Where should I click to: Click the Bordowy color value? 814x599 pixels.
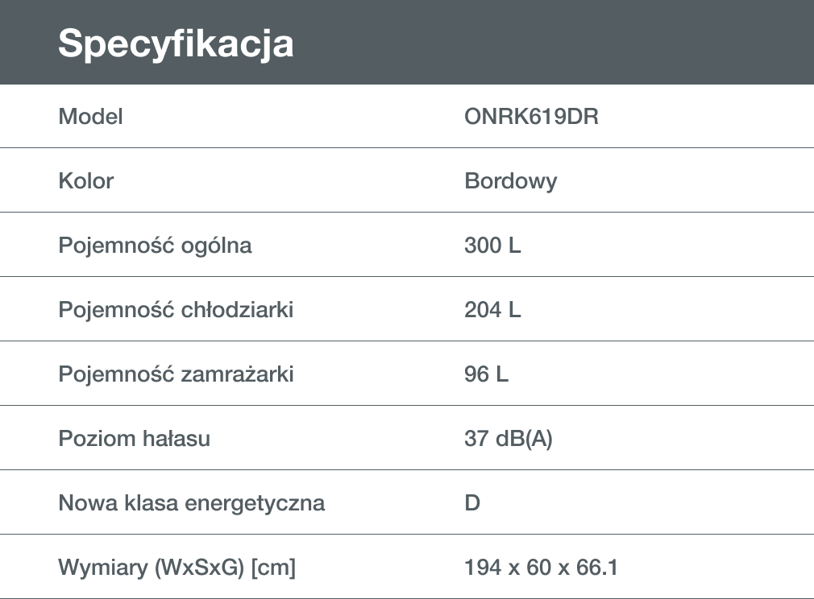[x=510, y=182]
